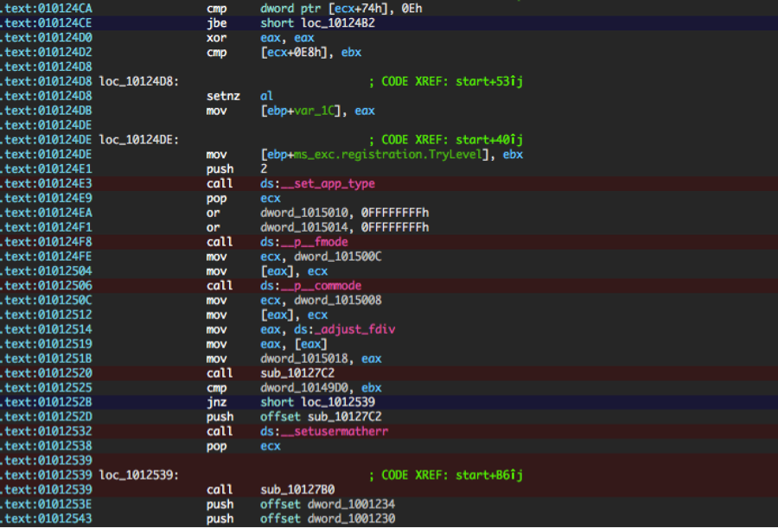Click the CODE XREF start+53 reference
Screen dimensions: 778x528
[445, 81]
